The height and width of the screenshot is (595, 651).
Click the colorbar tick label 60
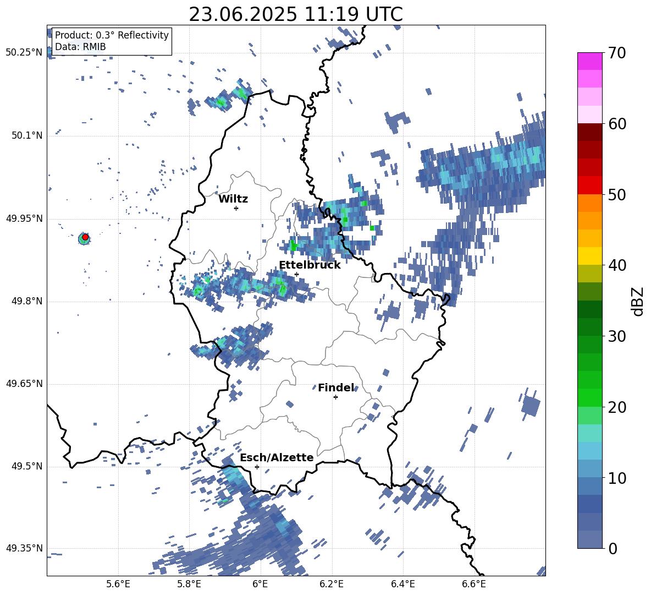(x=616, y=124)
